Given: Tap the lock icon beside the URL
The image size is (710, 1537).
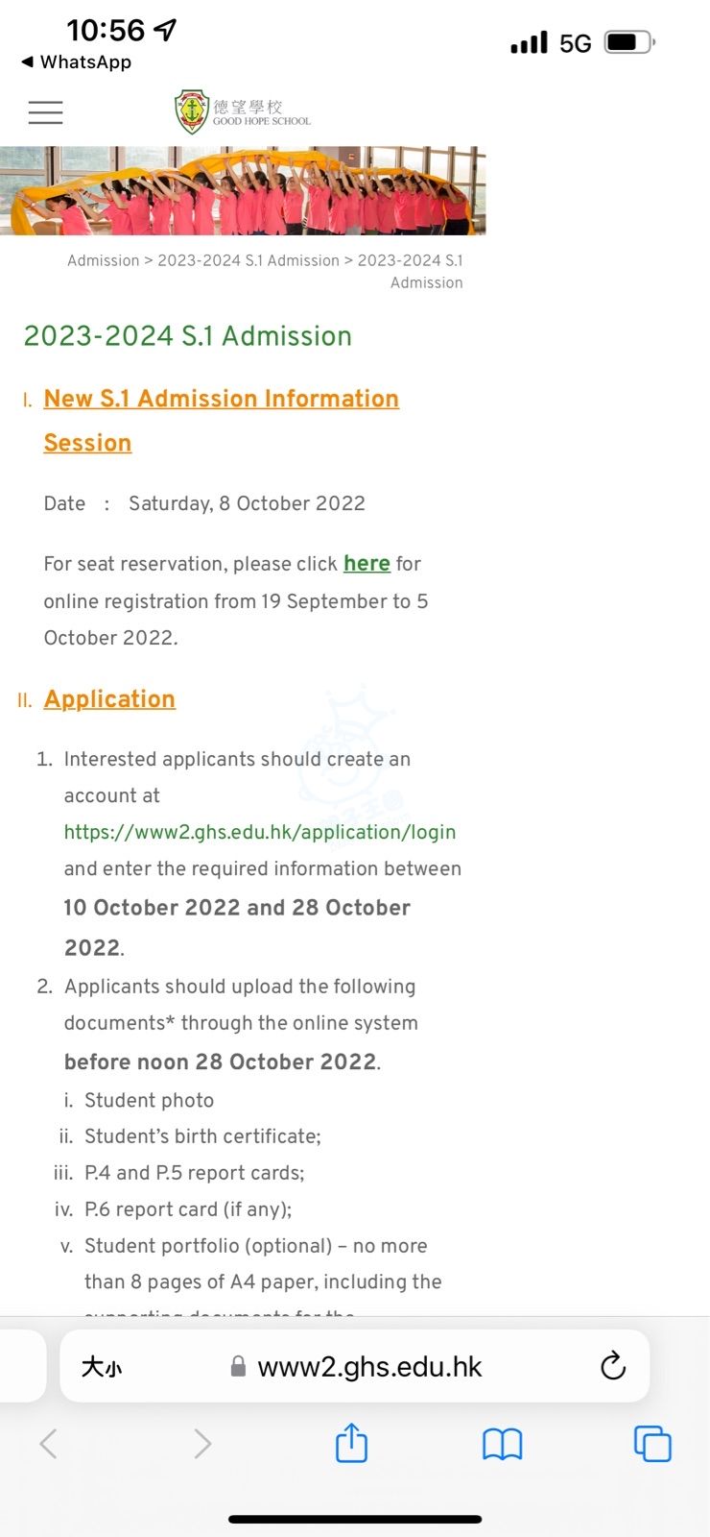Looking at the screenshot, I should coord(238,1367).
